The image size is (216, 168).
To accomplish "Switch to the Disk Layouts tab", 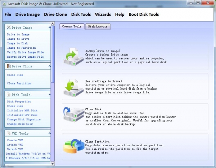I will coord(97,27).
